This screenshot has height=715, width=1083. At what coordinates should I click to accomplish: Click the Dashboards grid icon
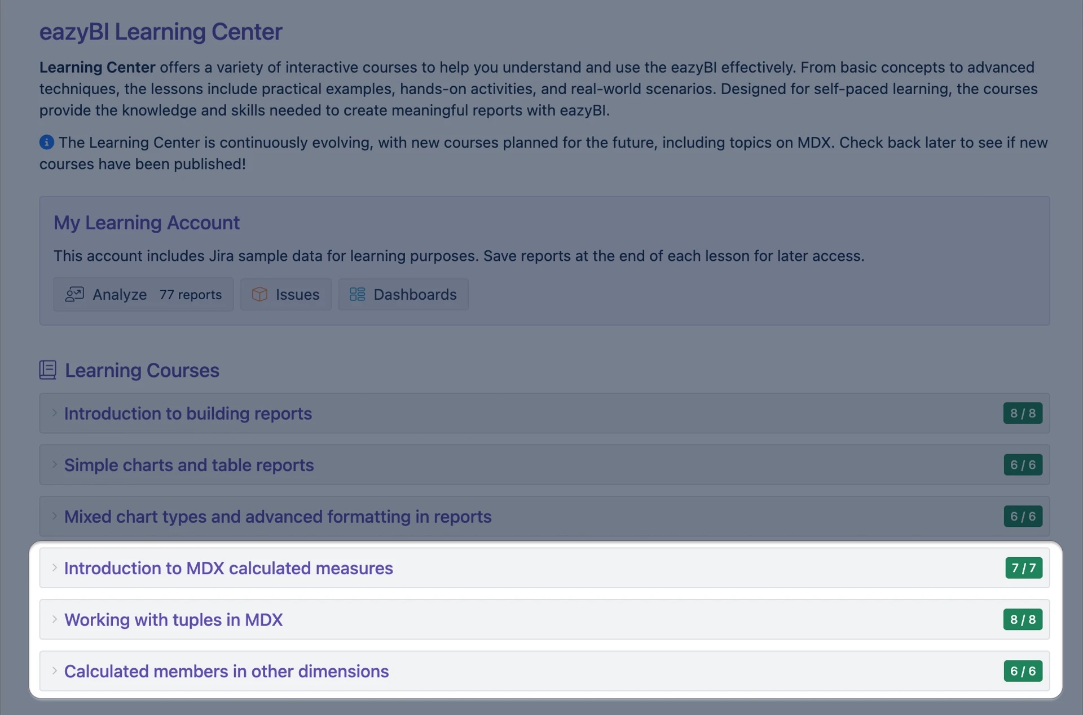(x=357, y=294)
